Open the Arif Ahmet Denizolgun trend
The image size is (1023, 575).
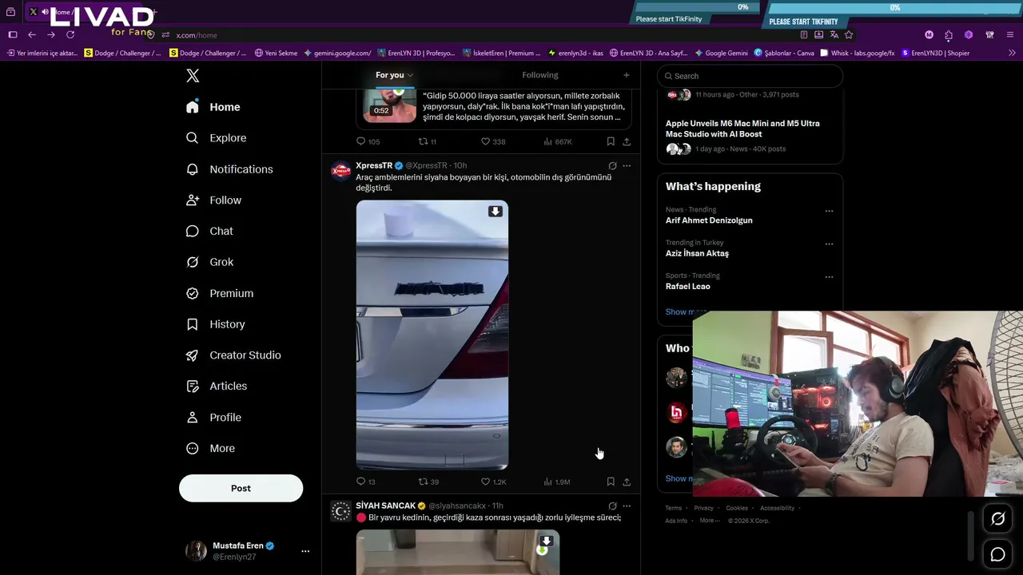point(709,220)
